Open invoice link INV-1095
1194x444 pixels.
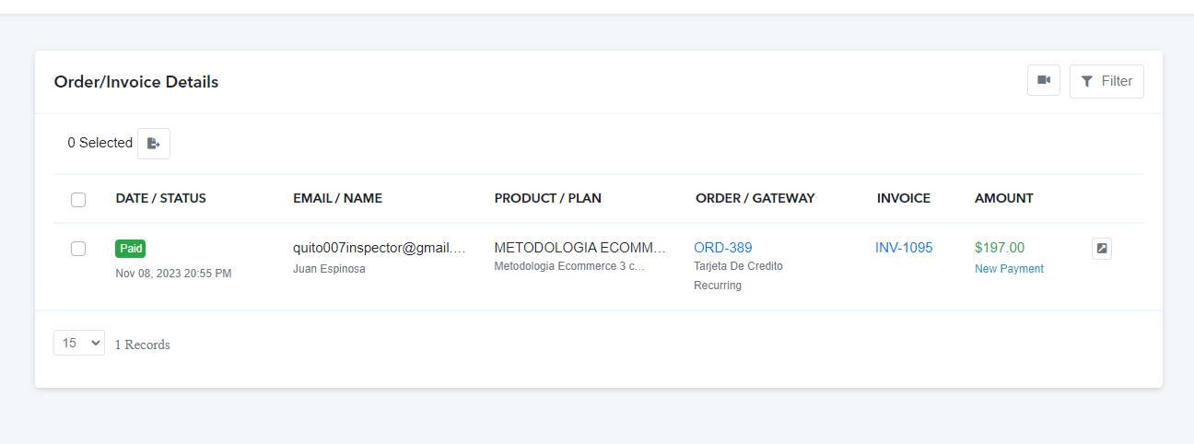(x=904, y=248)
